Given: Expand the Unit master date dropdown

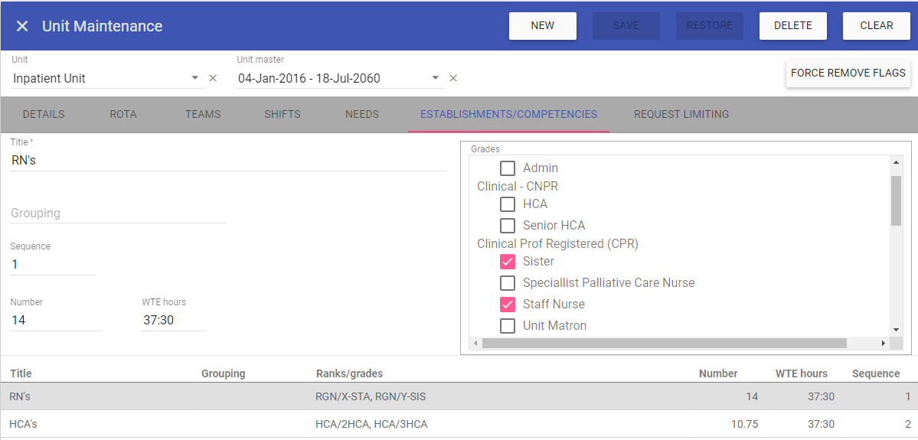Looking at the screenshot, I should [x=435, y=78].
